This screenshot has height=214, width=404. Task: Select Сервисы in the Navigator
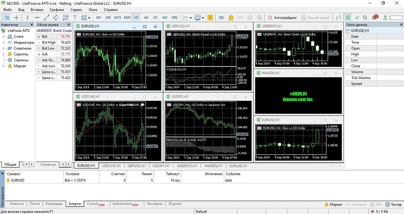pos(21,60)
